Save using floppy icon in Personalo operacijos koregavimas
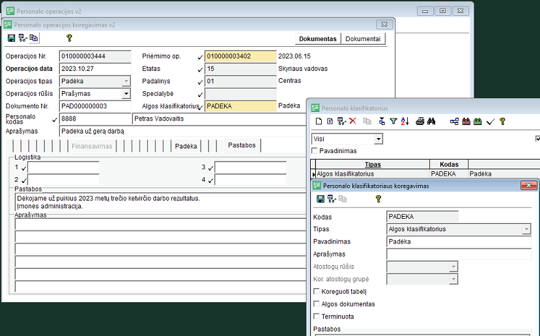 (x=11, y=38)
